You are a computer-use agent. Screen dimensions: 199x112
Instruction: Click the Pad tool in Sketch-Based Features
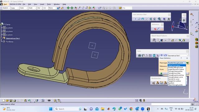coord(154,40)
